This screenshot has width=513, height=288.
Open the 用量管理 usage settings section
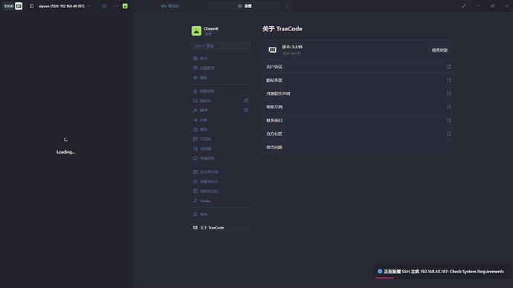click(x=221, y=68)
